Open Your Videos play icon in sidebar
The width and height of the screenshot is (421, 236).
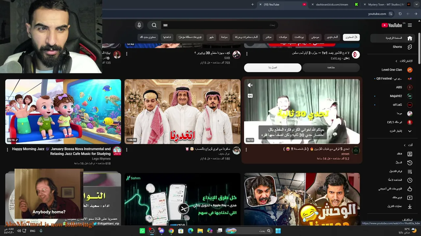pos(410,198)
